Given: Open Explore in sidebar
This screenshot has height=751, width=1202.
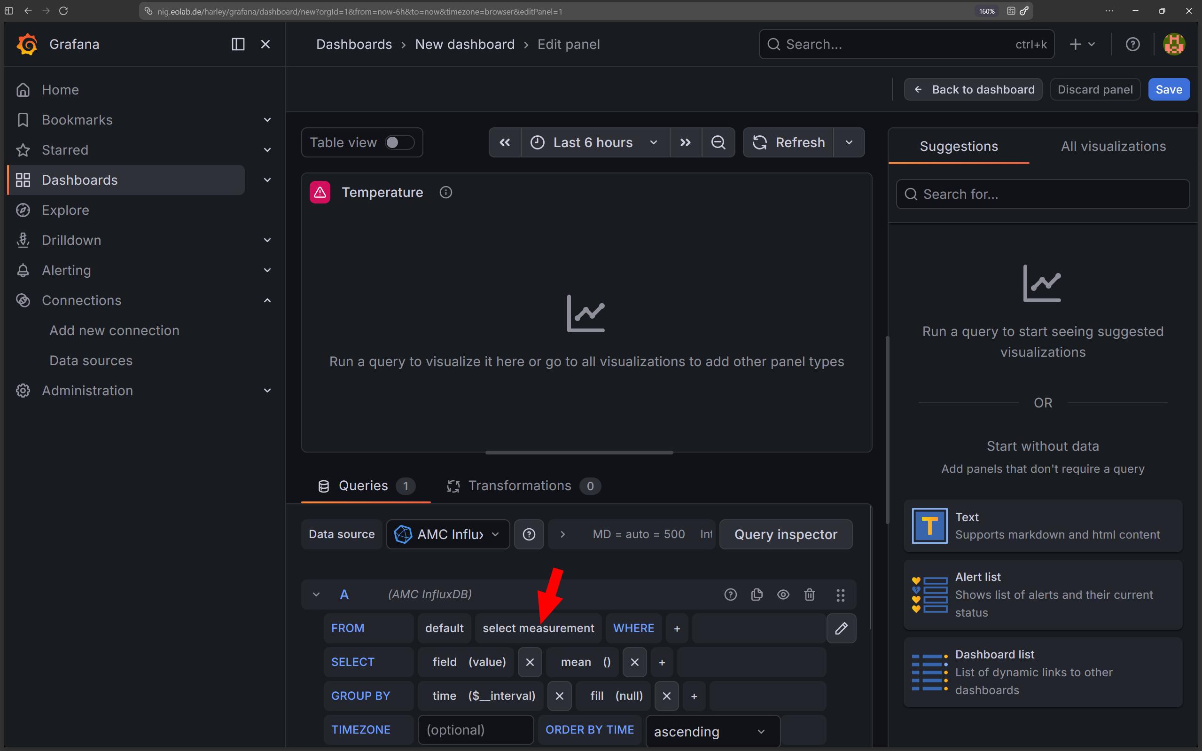Looking at the screenshot, I should coord(65,210).
